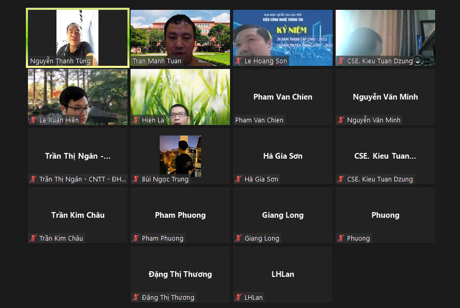Select Le Hoang Son's video tile
460x308 pixels.
(x=283, y=38)
